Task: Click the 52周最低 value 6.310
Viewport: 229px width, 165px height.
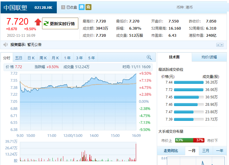Action: click(211, 28)
